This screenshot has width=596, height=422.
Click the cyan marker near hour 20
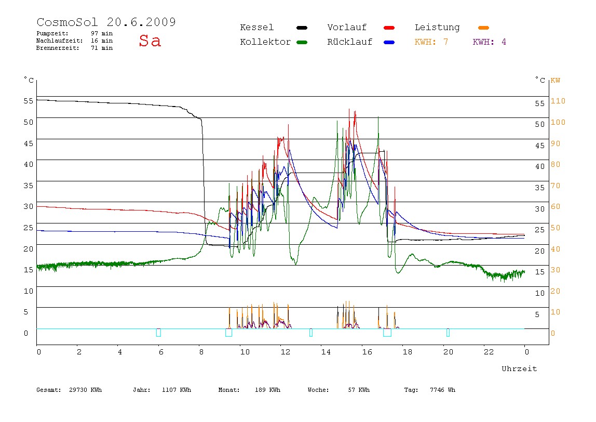pos(448,333)
